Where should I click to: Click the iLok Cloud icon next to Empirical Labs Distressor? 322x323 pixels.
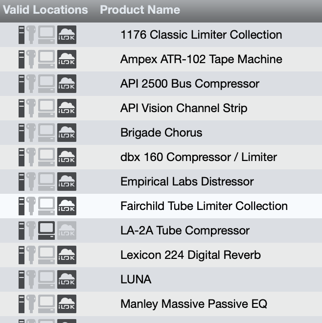67,182
